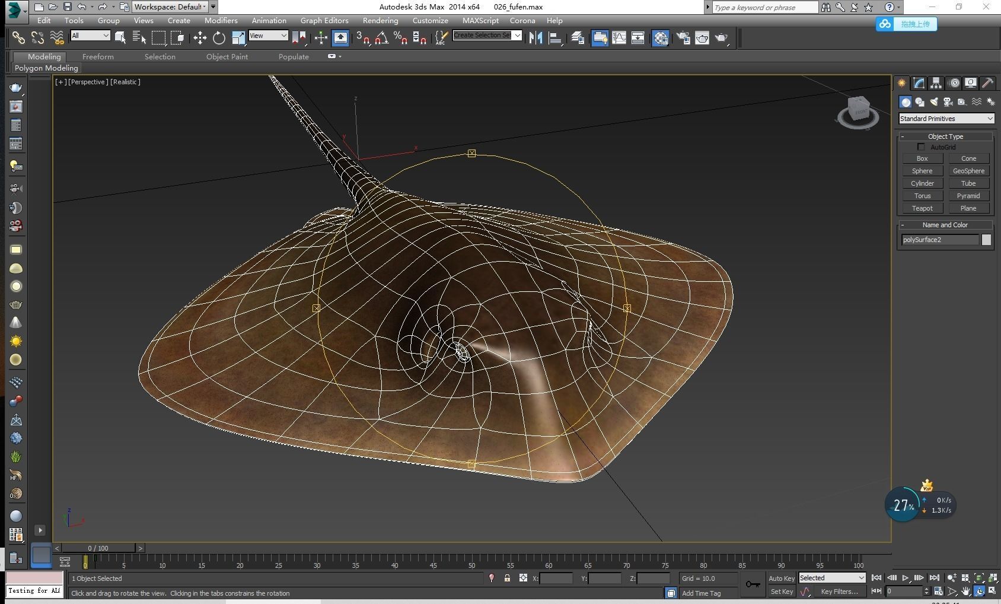Expand the Standard Primitives dropdown

pyautogui.click(x=946, y=119)
